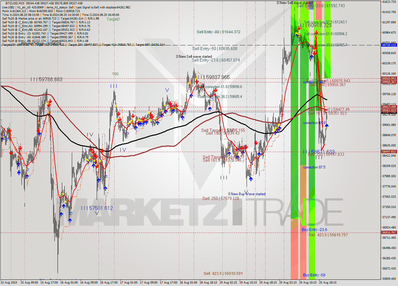
Task: Select 'Sell %20 @ Market price' info line
Action: (x=50, y=19)
